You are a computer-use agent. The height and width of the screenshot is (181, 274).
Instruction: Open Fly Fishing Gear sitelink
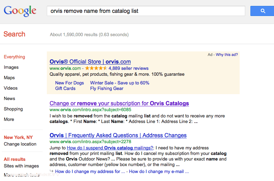(107, 89)
